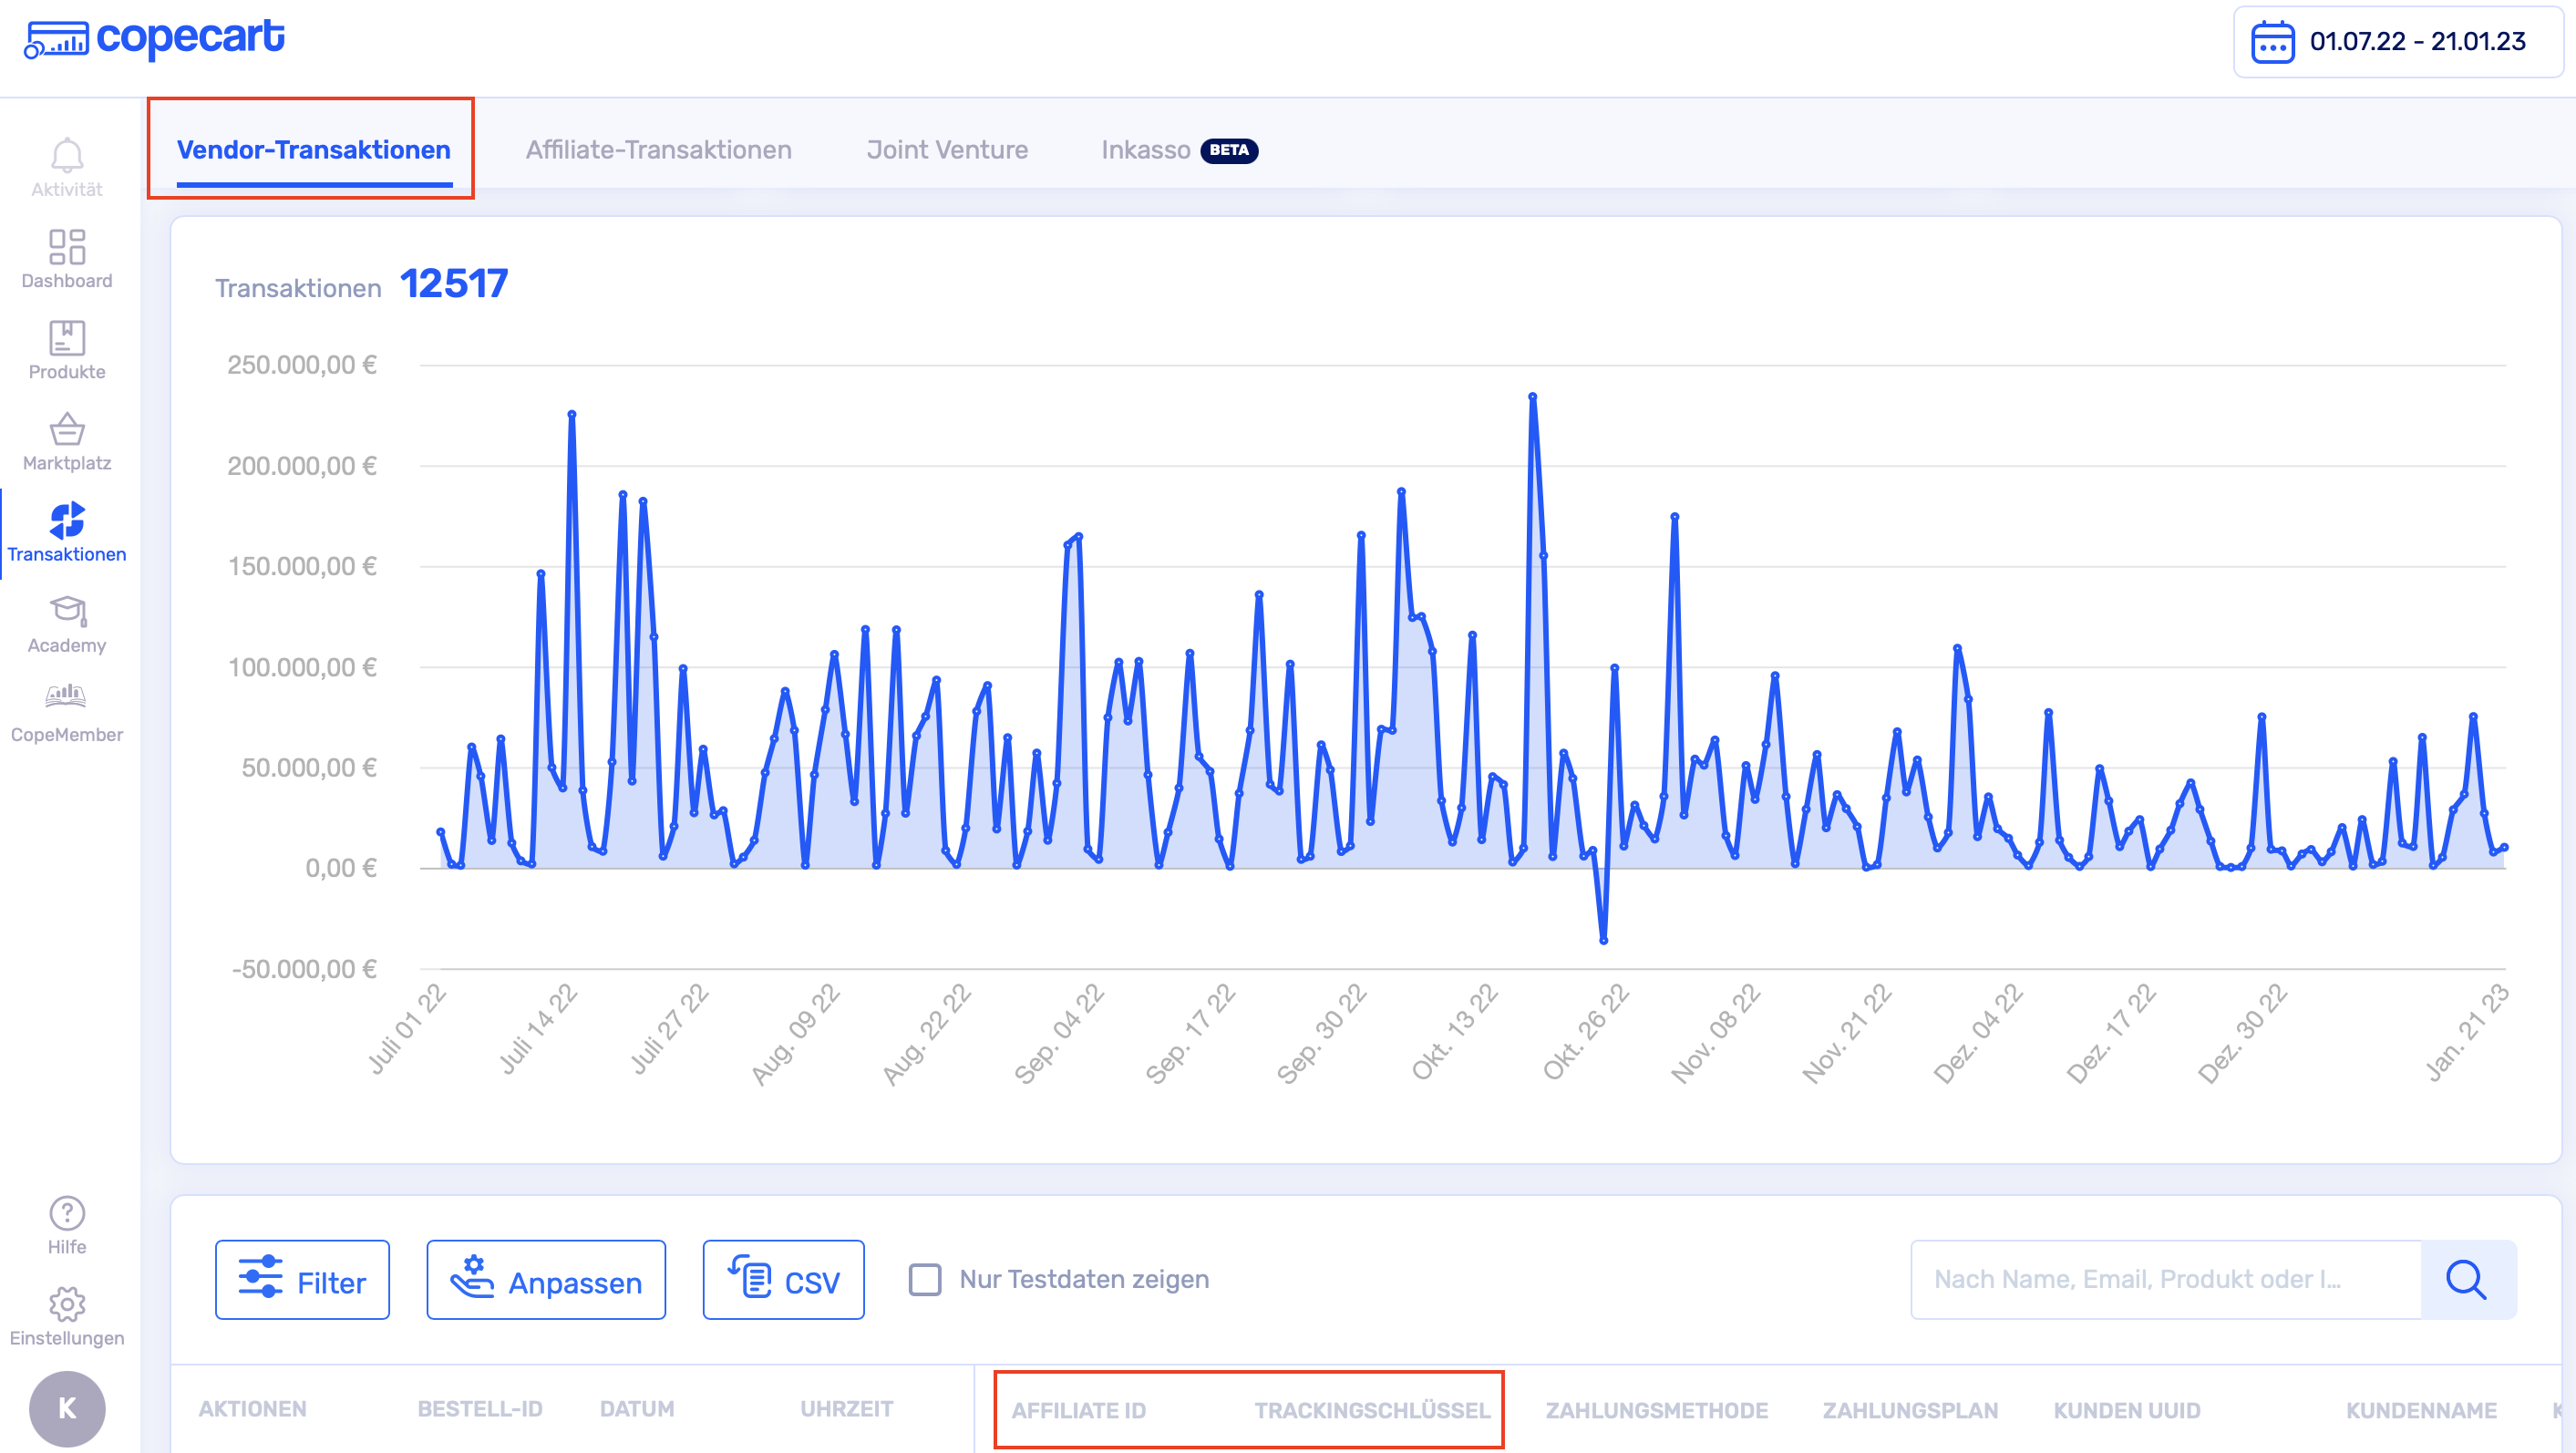Switch to Affiliate-Transaktionen tab
Image resolution: width=2576 pixels, height=1453 pixels.
(x=658, y=149)
